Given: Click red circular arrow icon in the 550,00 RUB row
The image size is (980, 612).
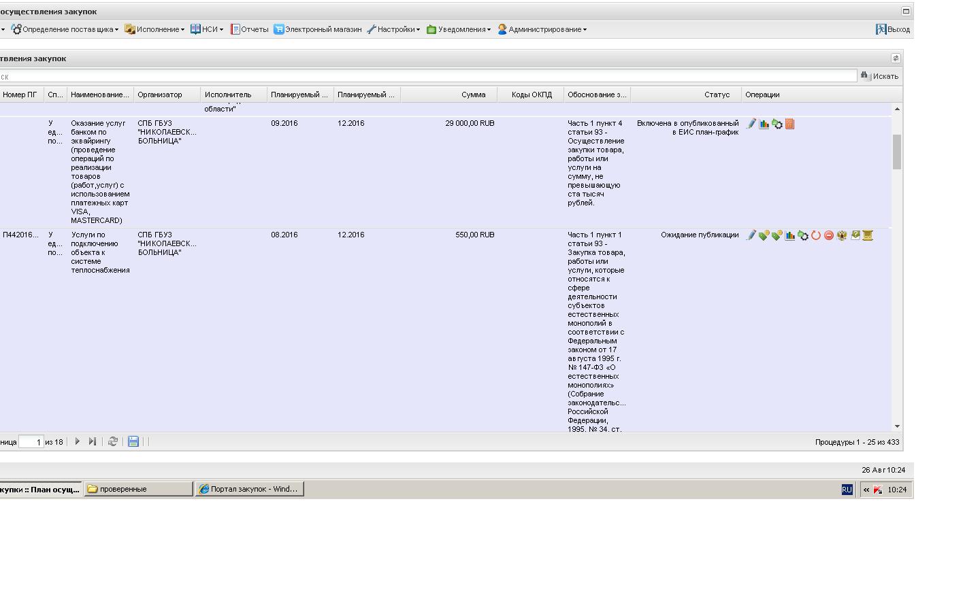Looking at the screenshot, I should (816, 235).
